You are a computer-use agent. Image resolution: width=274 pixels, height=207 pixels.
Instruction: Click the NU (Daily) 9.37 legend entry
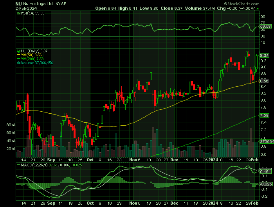34,51
